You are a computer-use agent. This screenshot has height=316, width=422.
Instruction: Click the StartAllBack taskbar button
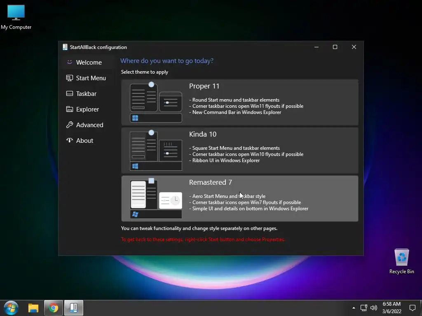[x=73, y=308]
